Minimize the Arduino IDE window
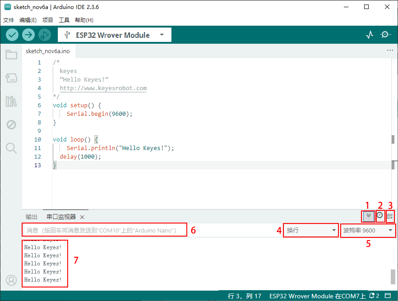Viewport: 398px width, 301px height. pos(346,7)
